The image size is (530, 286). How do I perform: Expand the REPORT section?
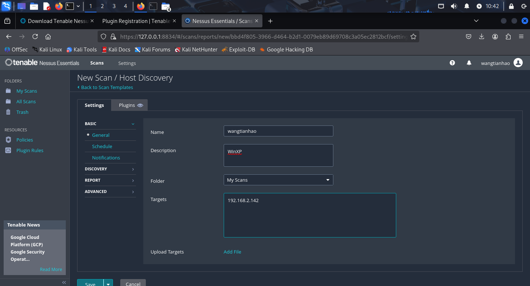[x=110, y=180]
